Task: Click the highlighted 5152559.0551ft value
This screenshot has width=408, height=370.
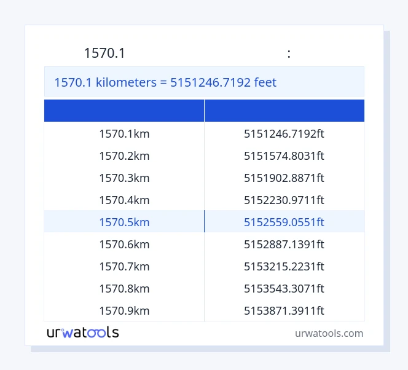Action: pyautogui.click(x=284, y=222)
